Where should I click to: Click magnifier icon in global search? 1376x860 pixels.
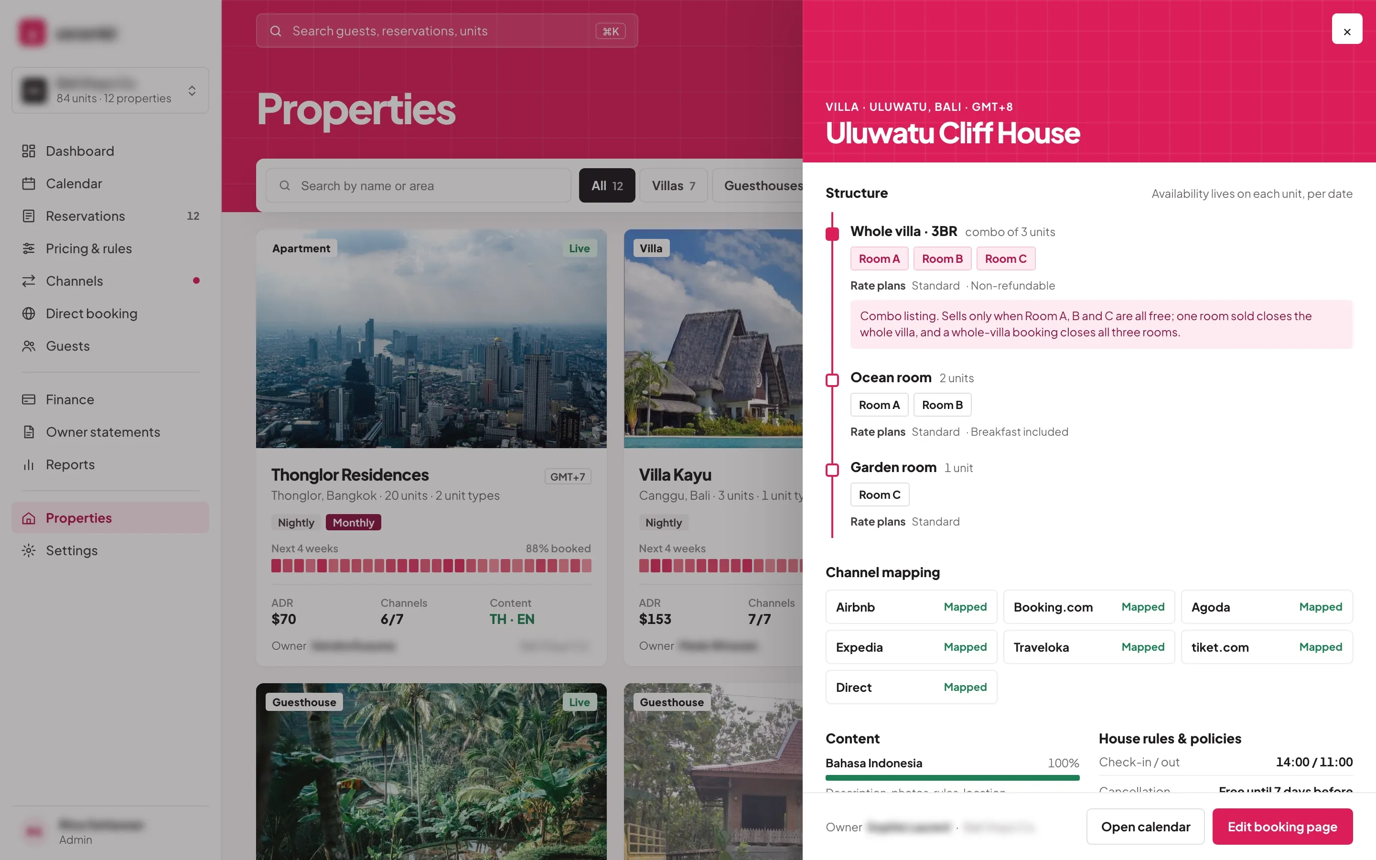(x=276, y=31)
